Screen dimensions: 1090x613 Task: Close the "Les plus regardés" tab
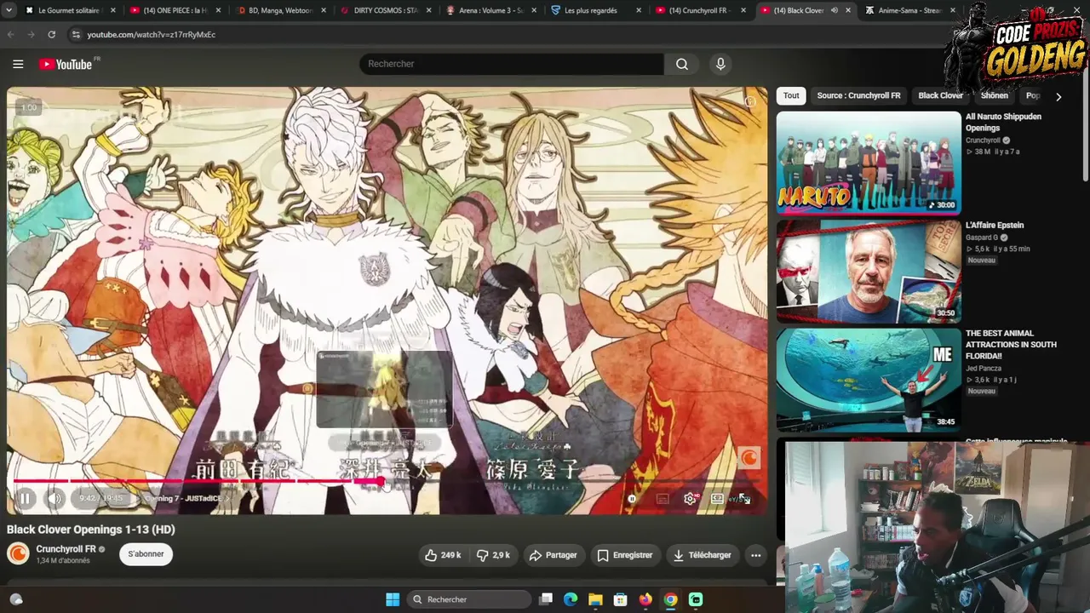(637, 10)
